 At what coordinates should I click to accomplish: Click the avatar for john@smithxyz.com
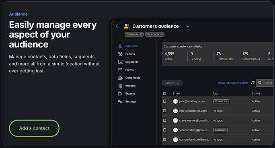tap(175, 101)
